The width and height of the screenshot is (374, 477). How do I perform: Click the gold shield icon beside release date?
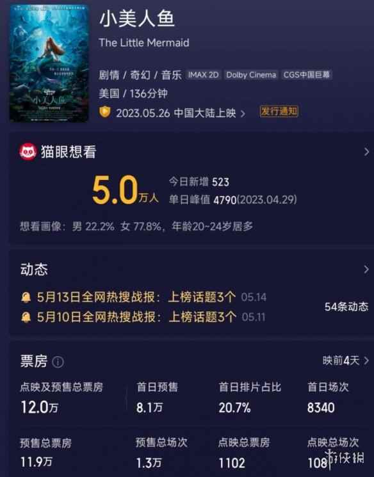click(104, 112)
